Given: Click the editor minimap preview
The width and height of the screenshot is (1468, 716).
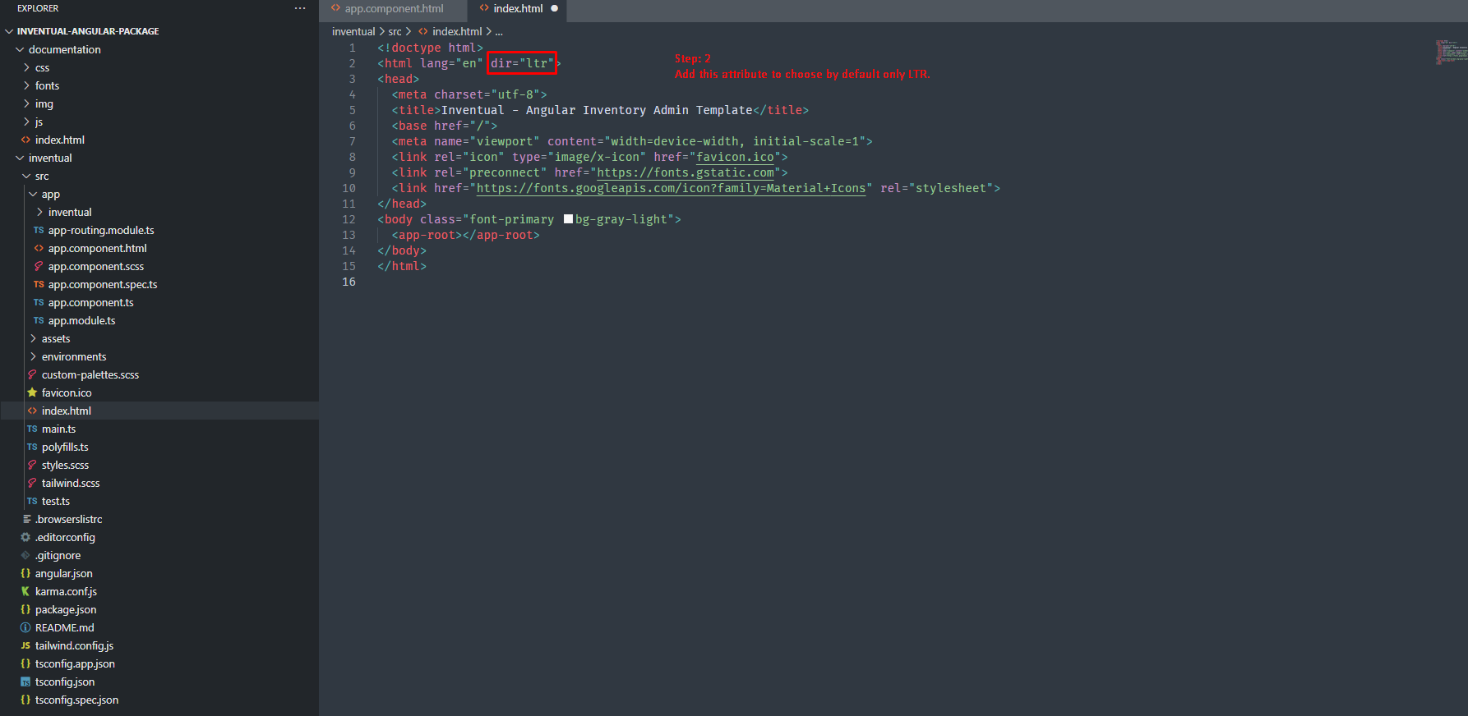Looking at the screenshot, I should [x=1451, y=52].
